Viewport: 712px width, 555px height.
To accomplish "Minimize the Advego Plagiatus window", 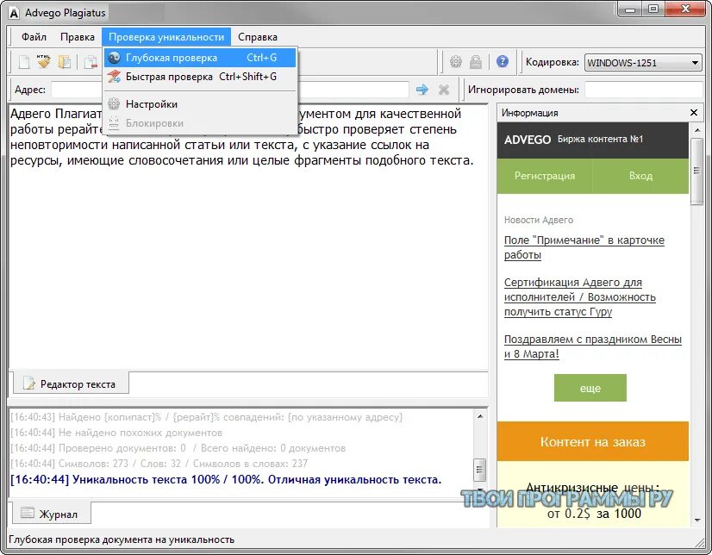I will click(630, 9).
